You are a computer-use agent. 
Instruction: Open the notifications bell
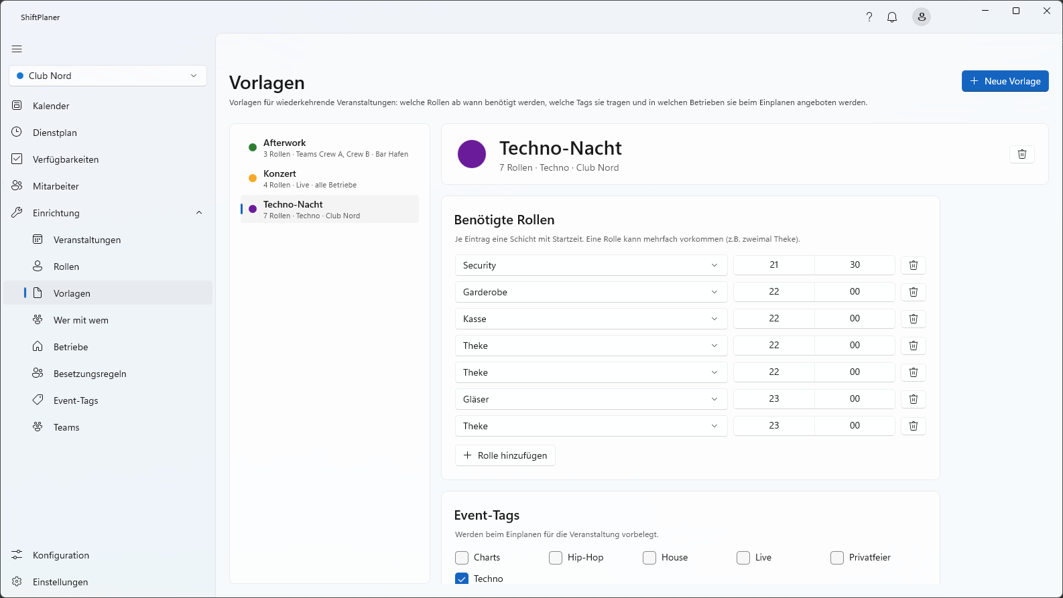pyautogui.click(x=892, y=17)
